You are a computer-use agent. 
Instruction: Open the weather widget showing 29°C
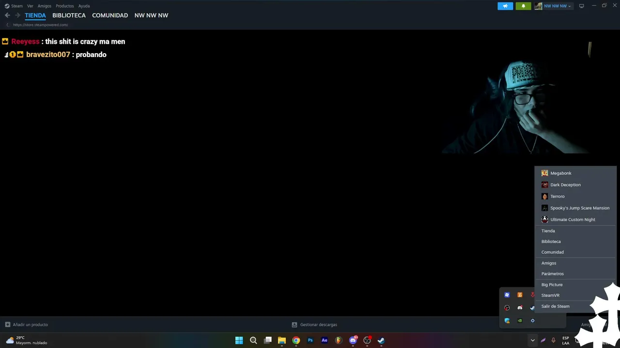click(27, 340)
